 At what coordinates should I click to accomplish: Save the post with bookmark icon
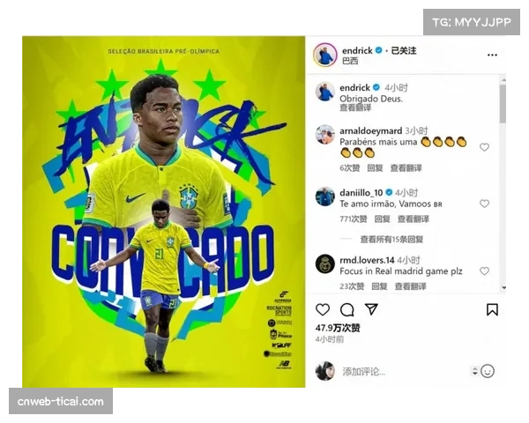pos(492,309)
